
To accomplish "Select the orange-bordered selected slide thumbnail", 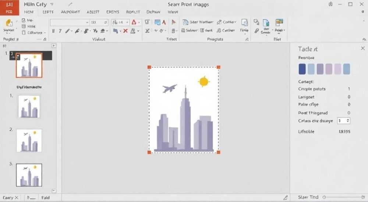I will tap(29, 65).
